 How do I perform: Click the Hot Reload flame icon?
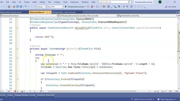(92, 7)
